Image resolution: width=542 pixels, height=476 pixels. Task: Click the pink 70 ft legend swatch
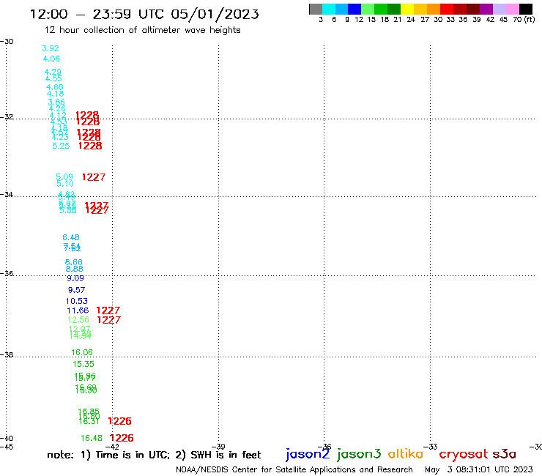pyautogui.click(x=512, y=9)
